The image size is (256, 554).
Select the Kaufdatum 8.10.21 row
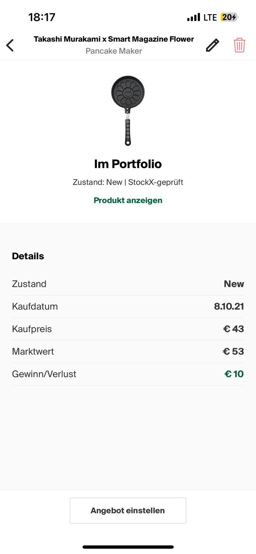128,306
